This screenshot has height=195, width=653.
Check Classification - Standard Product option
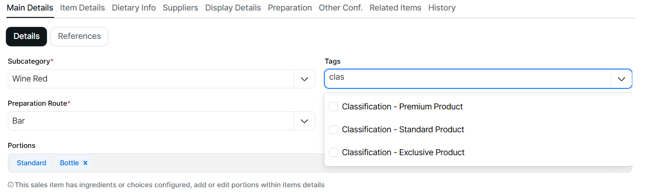tap(334, 130)
